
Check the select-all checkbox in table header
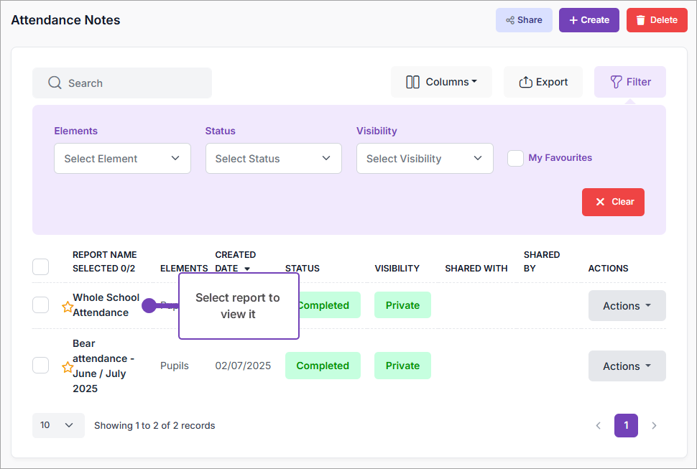[40, 266]
